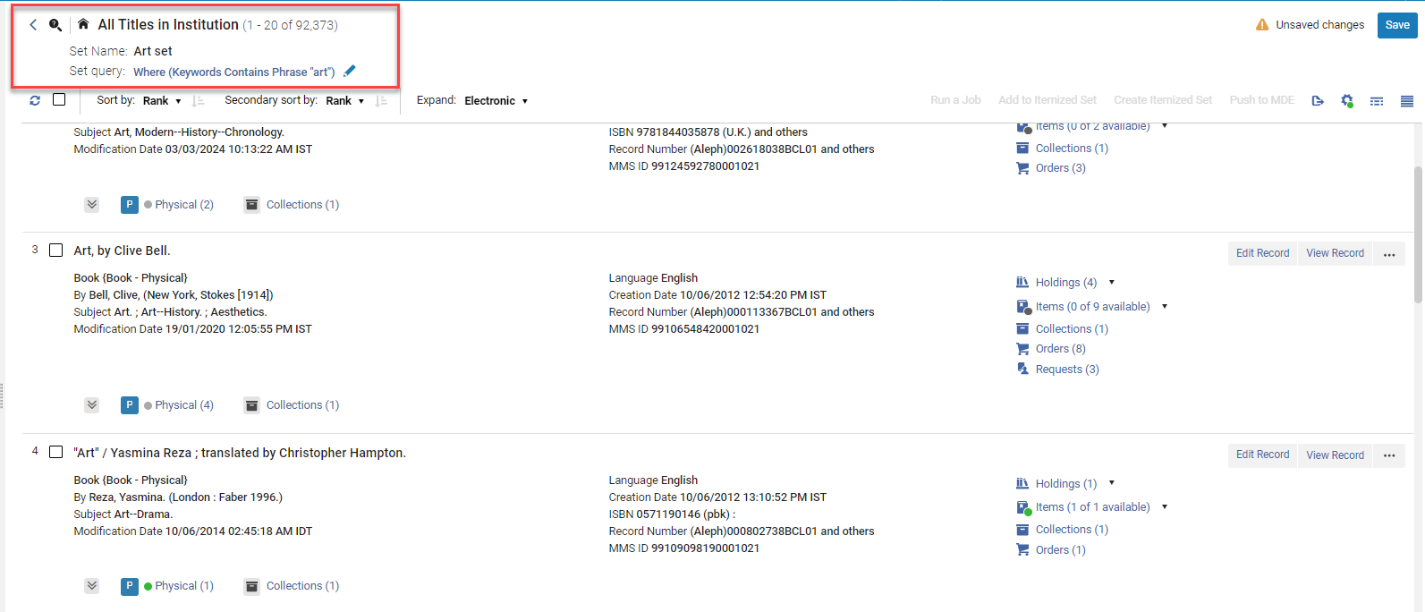Edit the set query with the pencil icon
This screenshot has width=1425, height=612.
(x=350, y=71)
